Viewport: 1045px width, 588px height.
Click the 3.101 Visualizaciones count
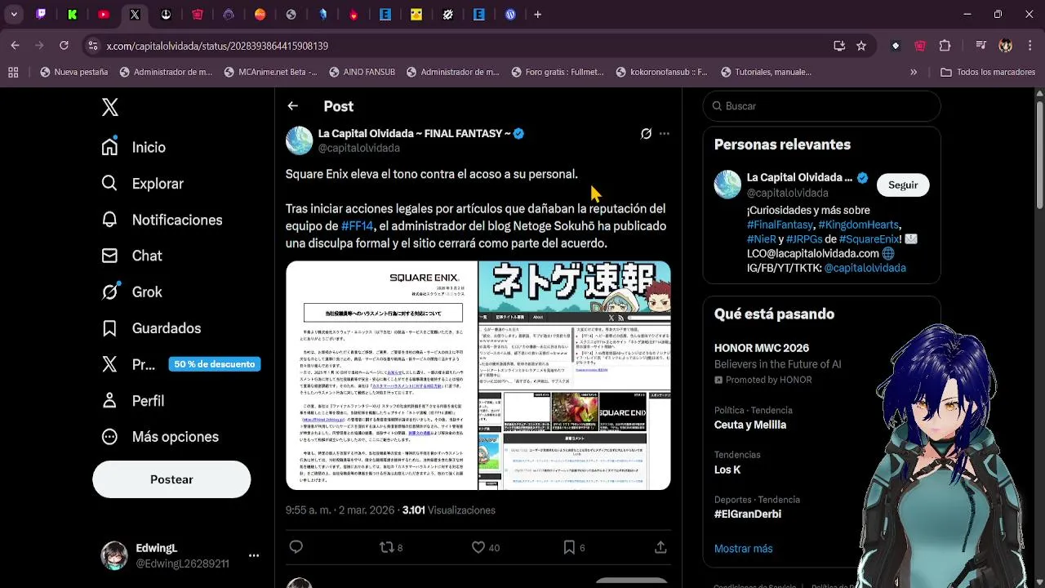click(x=449, y=510)
